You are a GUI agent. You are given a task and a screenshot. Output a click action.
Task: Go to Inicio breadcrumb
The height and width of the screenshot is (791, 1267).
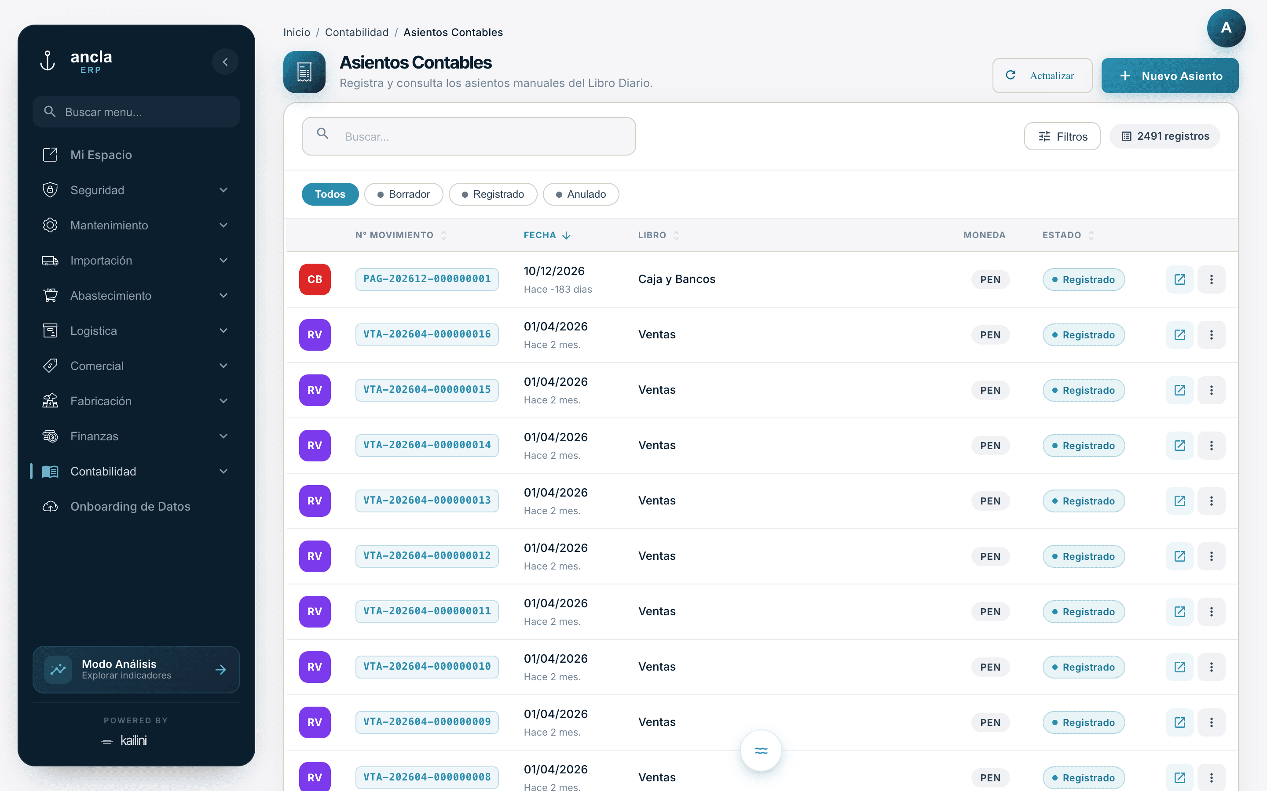[x=297, y=33]
